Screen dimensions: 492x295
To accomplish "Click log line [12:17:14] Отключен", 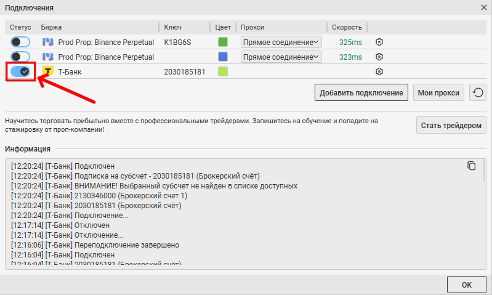I will (60, 225).
